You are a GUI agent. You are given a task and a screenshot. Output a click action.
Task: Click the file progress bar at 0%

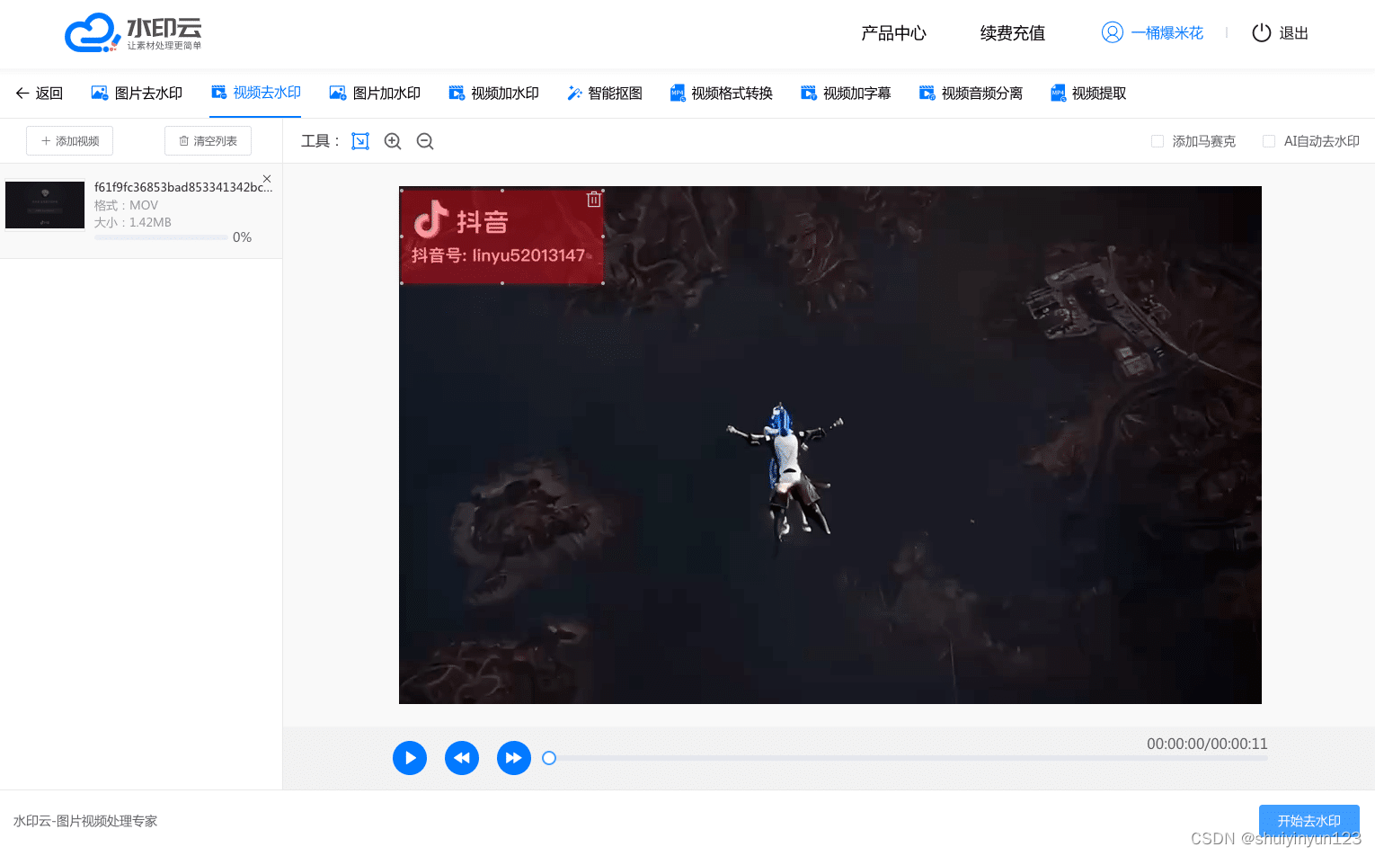(x=161, y=237)
